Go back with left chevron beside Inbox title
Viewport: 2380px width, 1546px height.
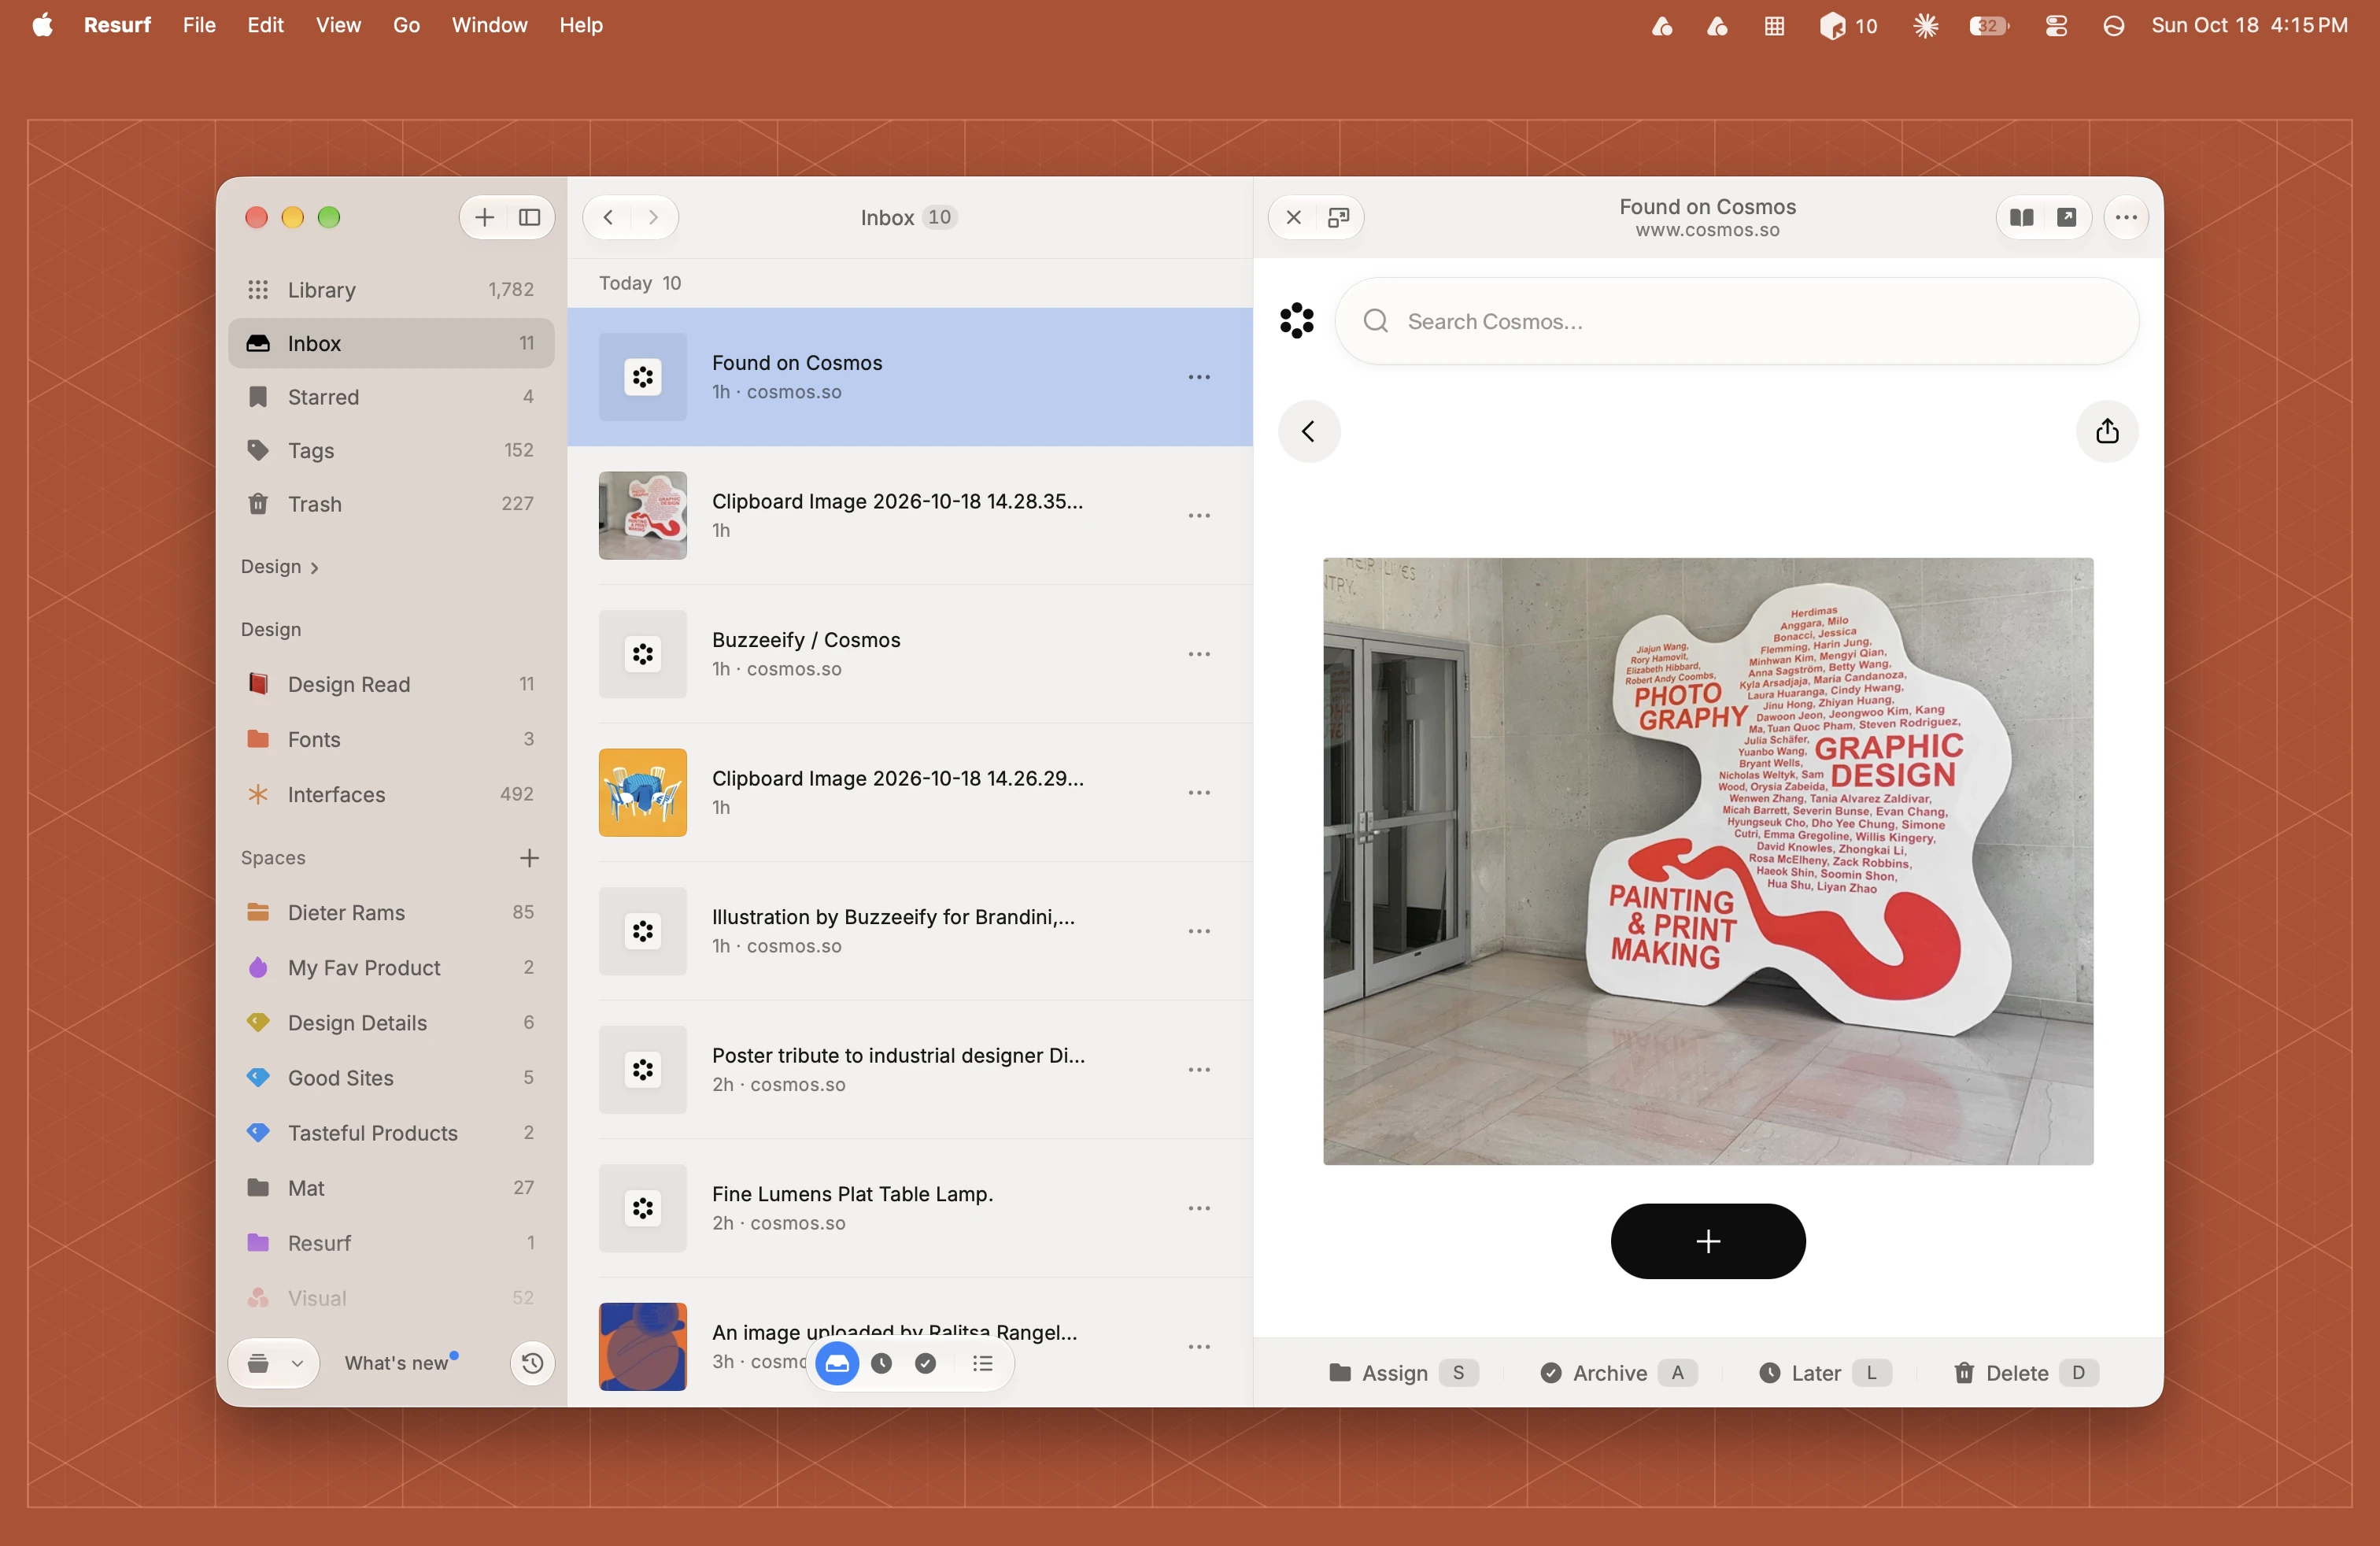click(x=607, y=217)
